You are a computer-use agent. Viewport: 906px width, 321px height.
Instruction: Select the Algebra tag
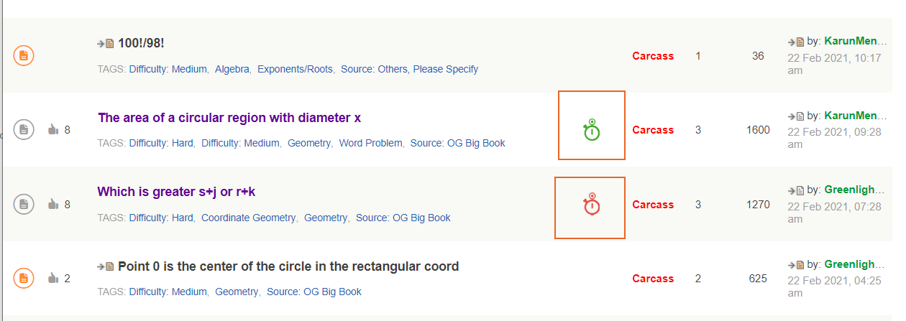pyautogui.click(x=232, y=70)
